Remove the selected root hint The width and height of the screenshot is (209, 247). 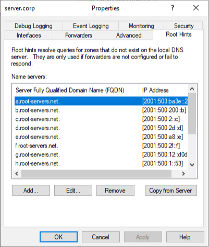(115, 190)
